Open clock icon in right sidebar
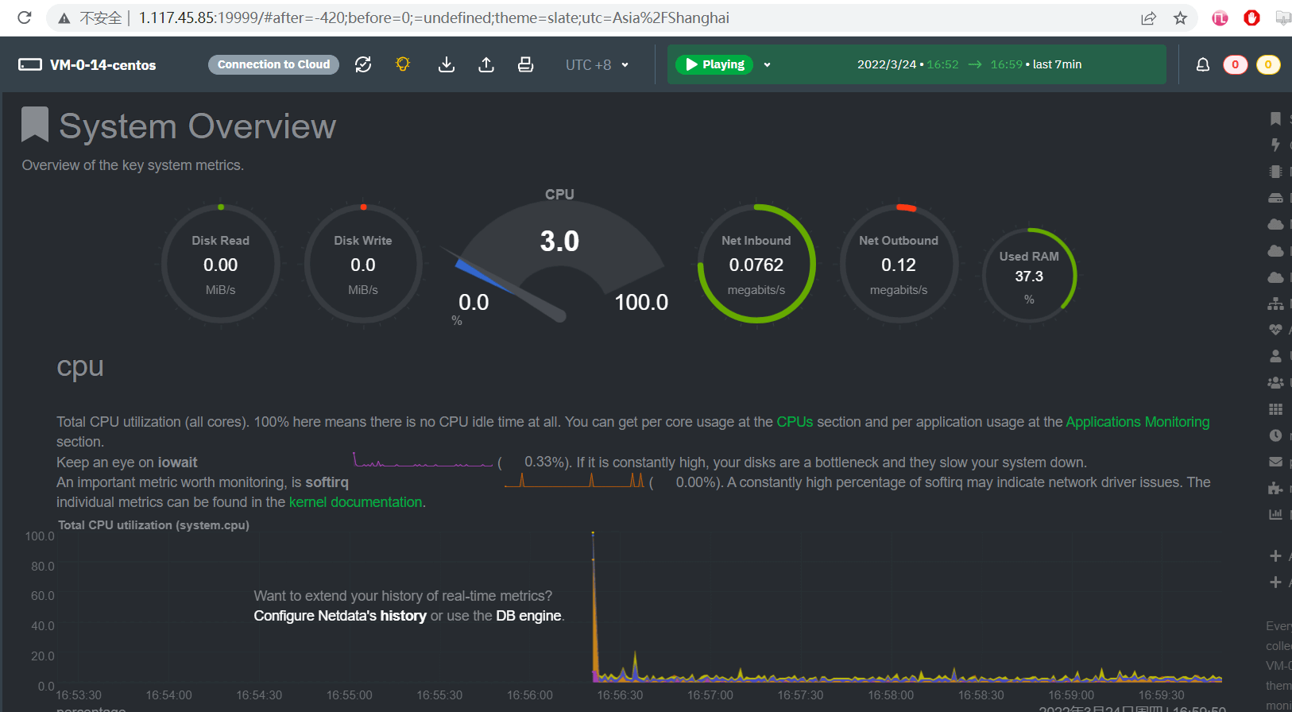1292x712 pixels. point(1275,435)
